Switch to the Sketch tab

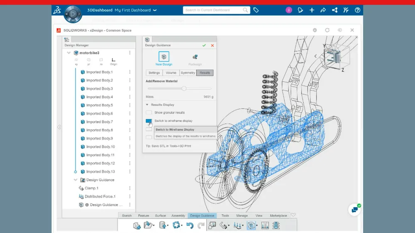pos(127,216)
